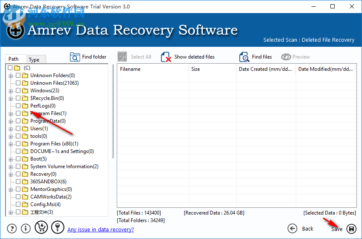The height and width of the screenshot is (239, 362).
Task: Click the shopping cart buy icon
Action: [x=41, y=227]
